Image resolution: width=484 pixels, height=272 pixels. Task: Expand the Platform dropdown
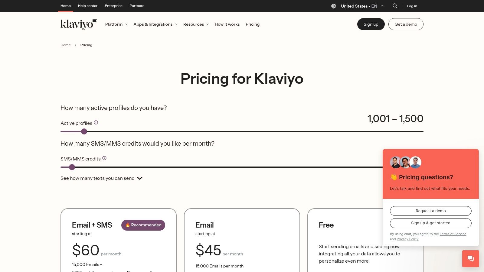pyautogui.click(x=116, y=24)
